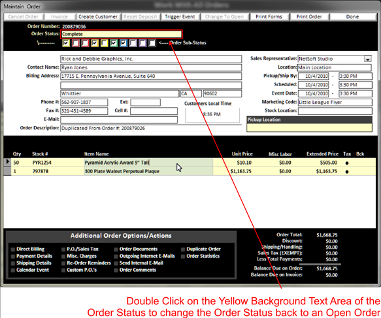Click the Trigger Event button
The image size is (381, 318).
tap(180, 17)
